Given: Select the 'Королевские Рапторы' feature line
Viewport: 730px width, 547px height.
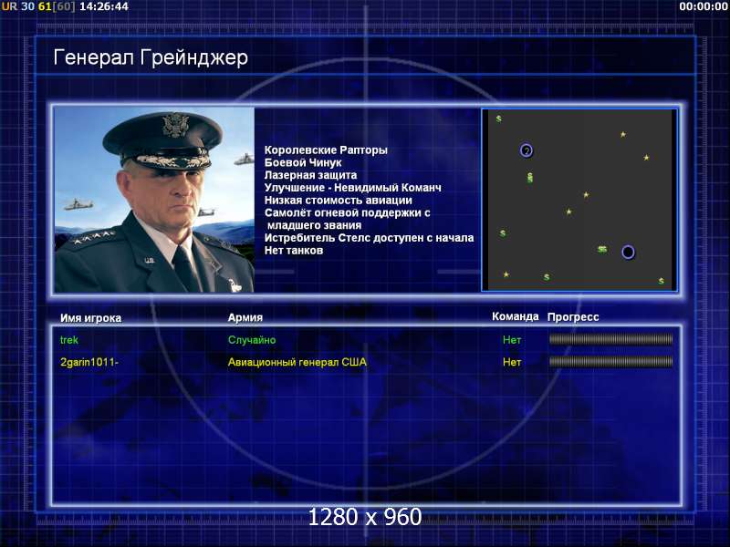Looking at the screenshot, I should [326, 150].
